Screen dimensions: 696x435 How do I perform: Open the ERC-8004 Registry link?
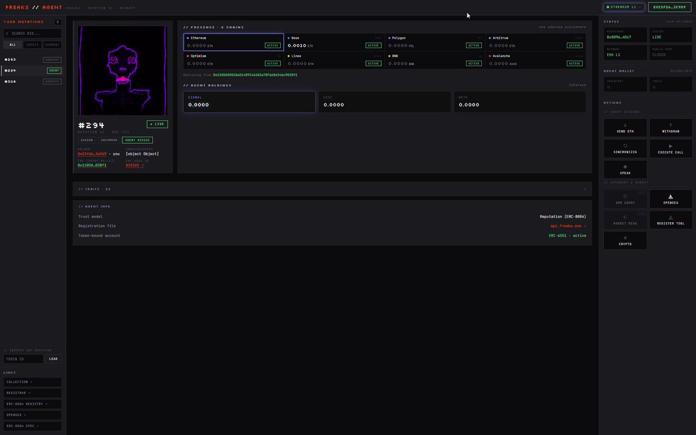click(32, 404)
